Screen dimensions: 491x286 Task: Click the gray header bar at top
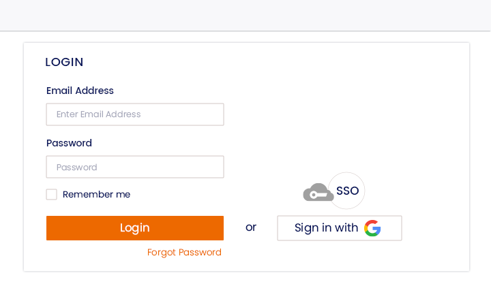245,15
